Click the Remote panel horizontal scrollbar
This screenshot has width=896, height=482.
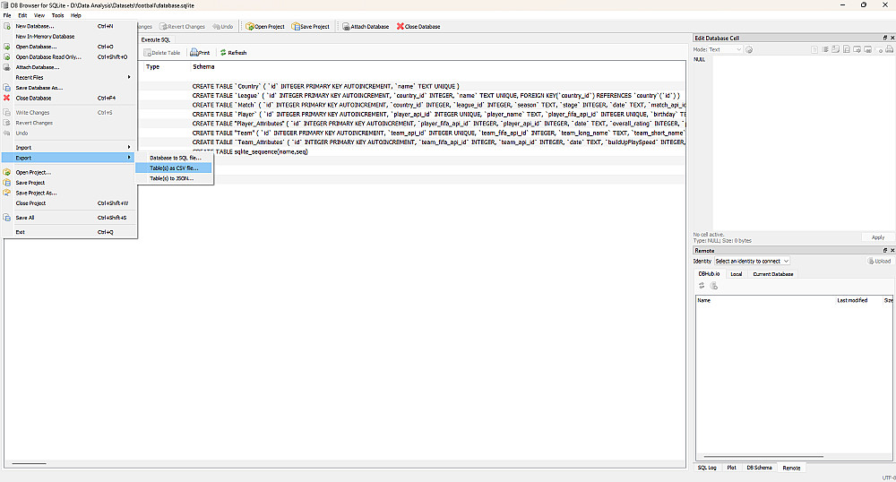tap(763, 456)
